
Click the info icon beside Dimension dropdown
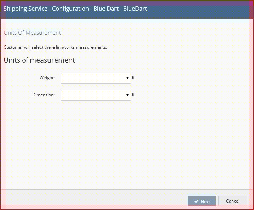[133, 95]
